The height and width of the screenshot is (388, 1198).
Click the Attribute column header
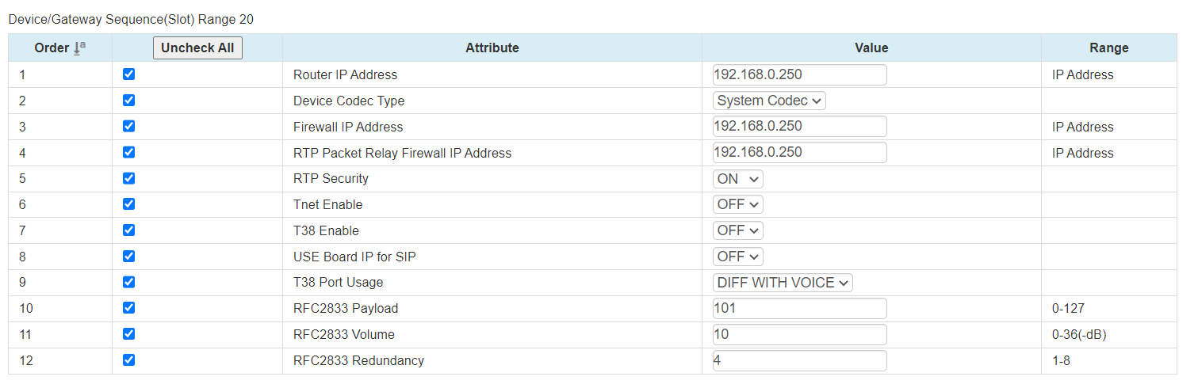(492, 48)
